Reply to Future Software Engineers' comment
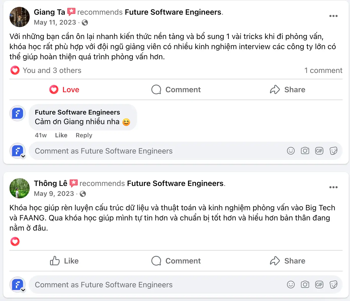Viewport: 350px width, 301px height. coord(84,135)
